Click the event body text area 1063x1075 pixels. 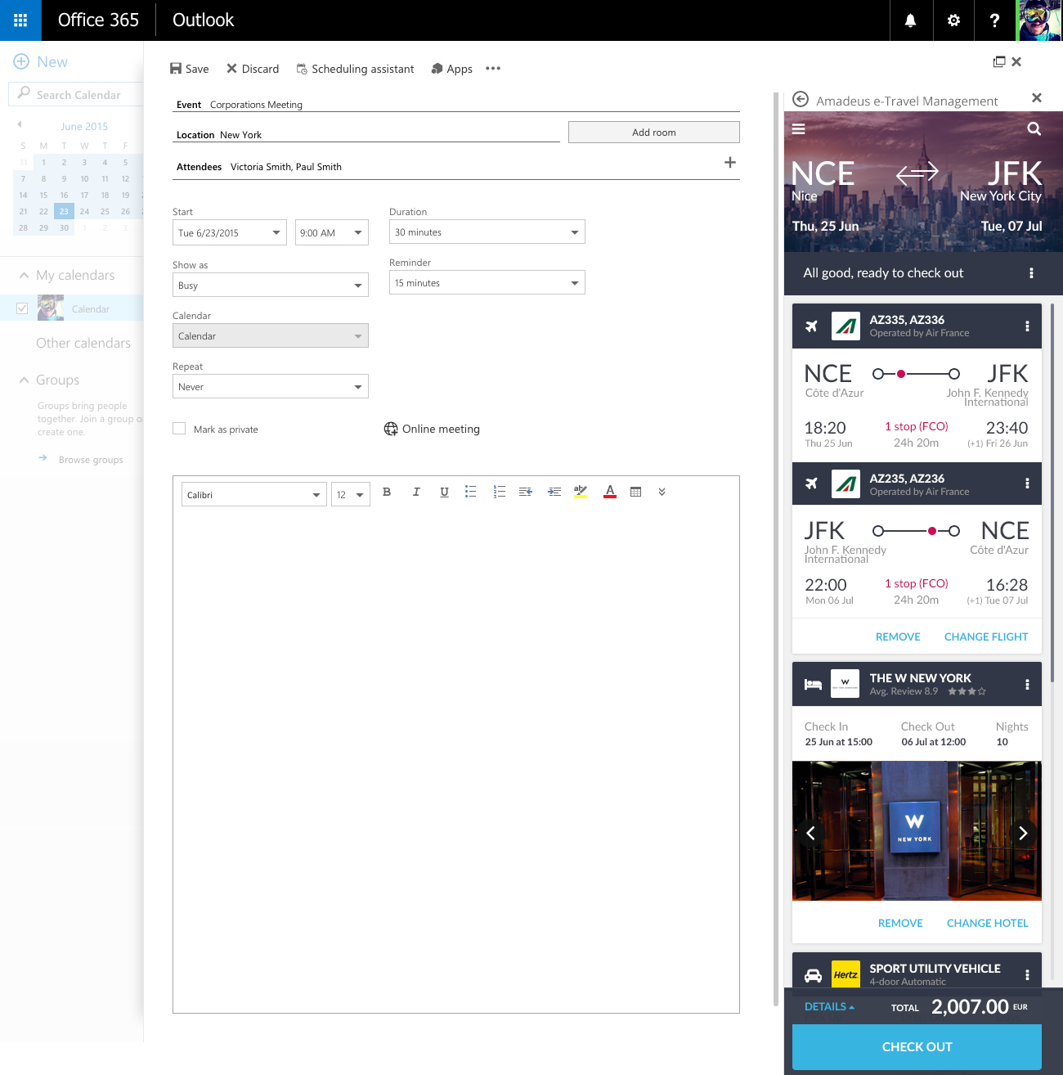click(x=456, y=761)
